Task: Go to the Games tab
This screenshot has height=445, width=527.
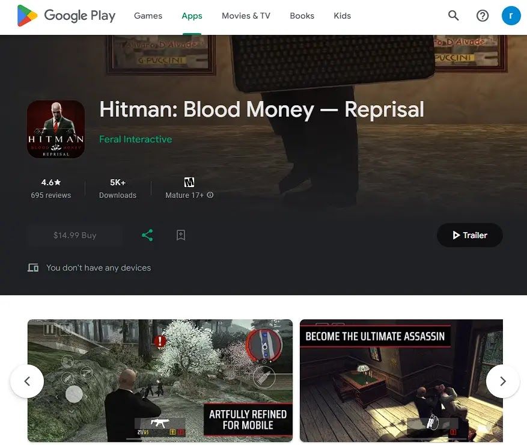Action: 148,16
